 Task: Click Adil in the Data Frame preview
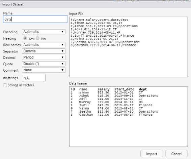click(x=83, y=99)
